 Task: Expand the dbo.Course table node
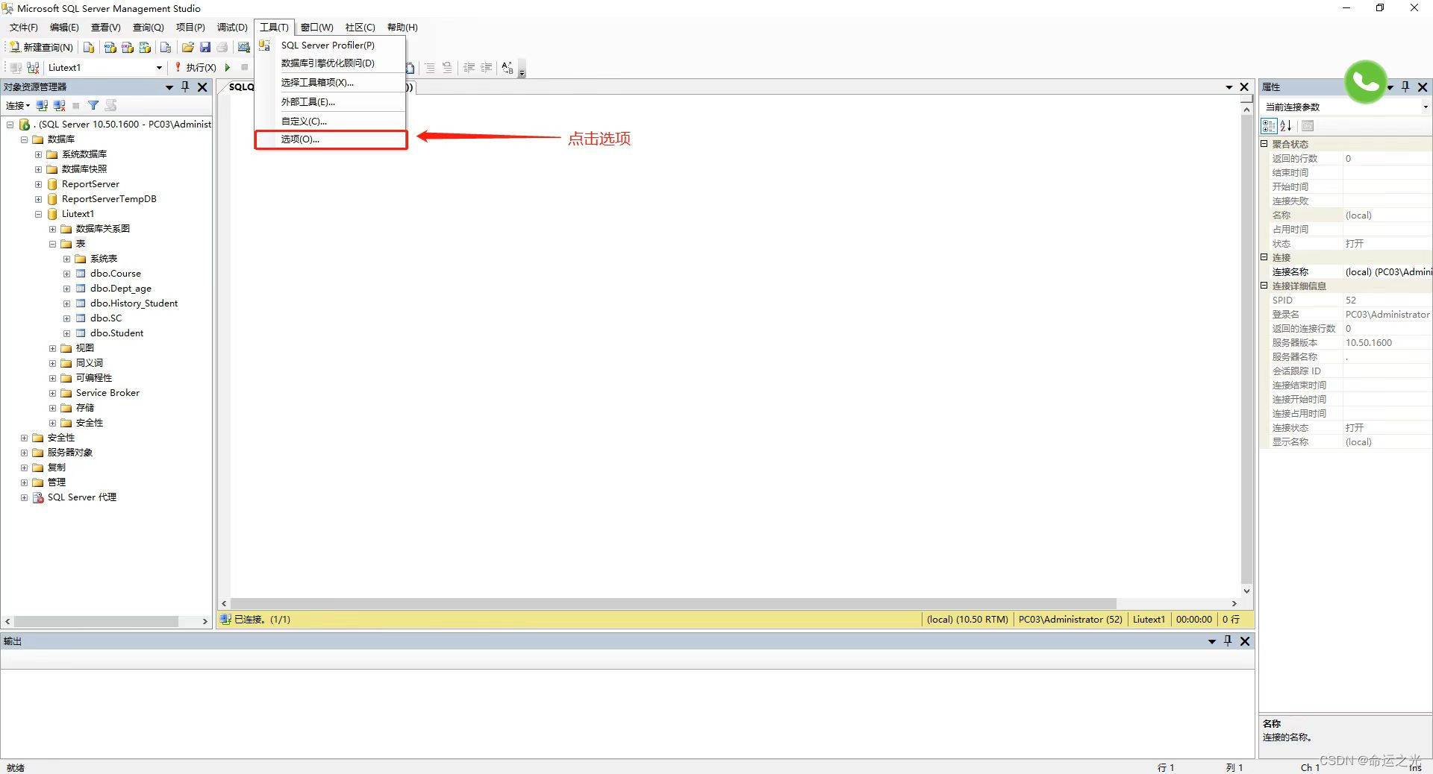(x=66, y=274)
